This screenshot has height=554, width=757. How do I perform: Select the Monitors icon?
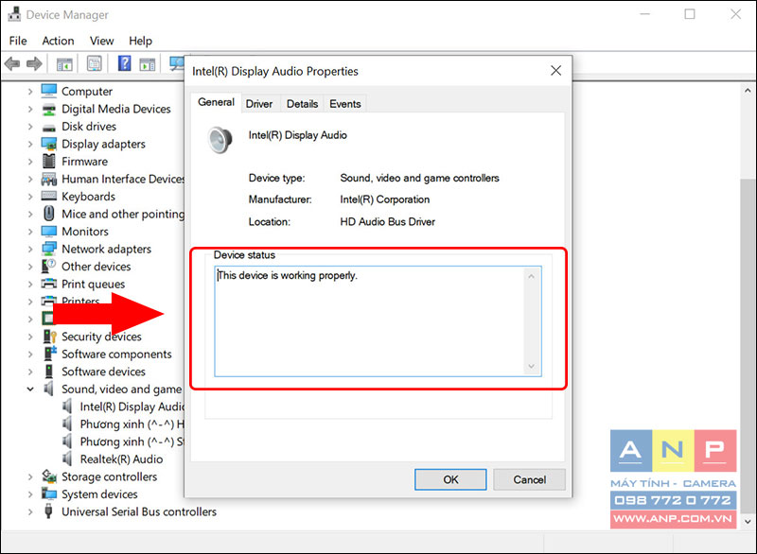point(49,232)
